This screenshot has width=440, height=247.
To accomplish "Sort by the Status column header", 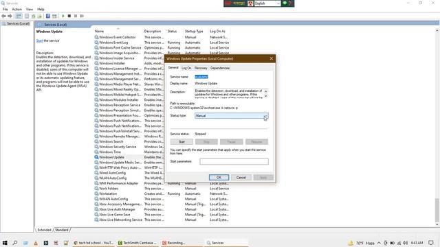I will 172,32.
